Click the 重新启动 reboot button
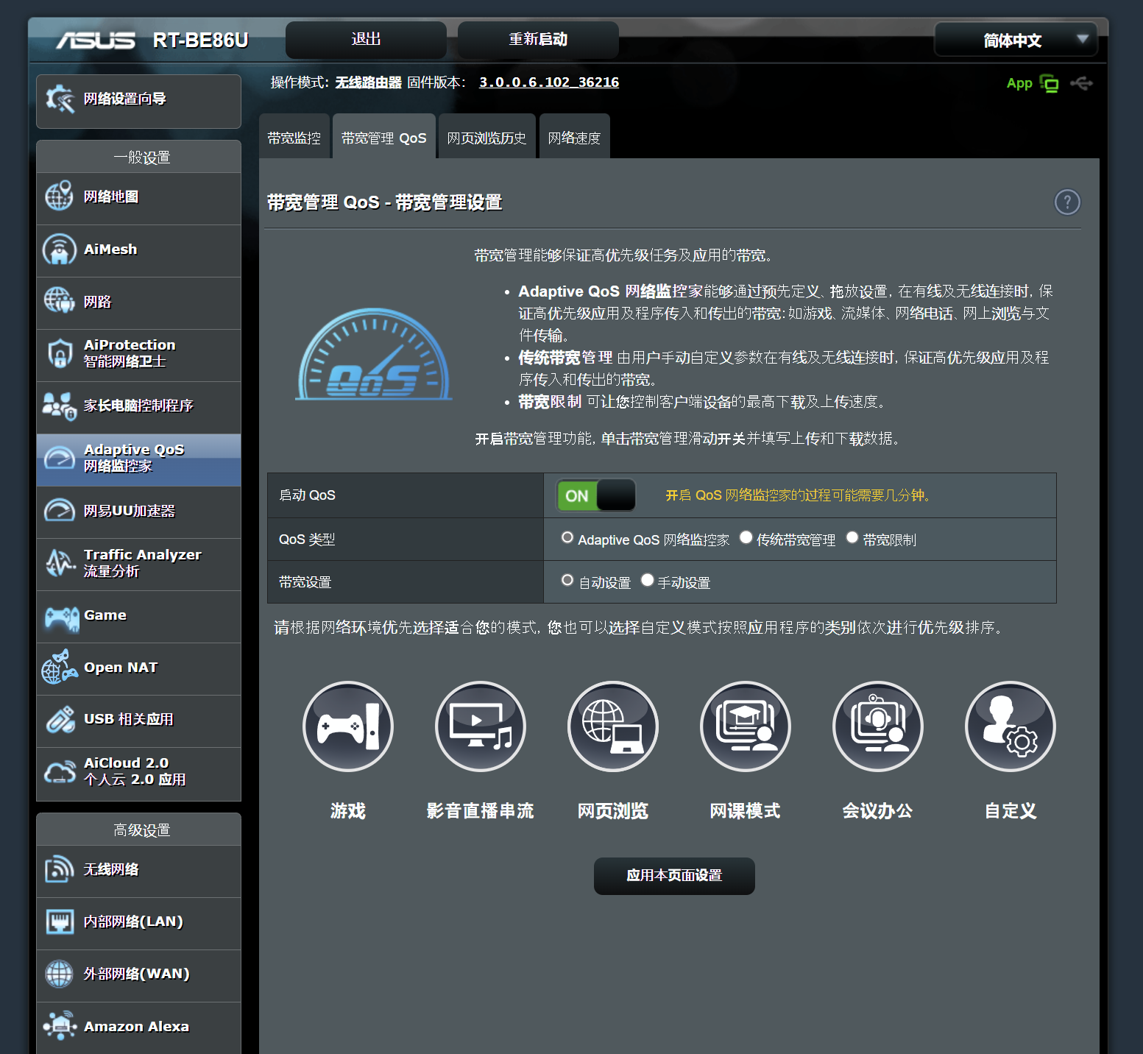Viewport: 1143px width, 1054px height. coord(538,40)
